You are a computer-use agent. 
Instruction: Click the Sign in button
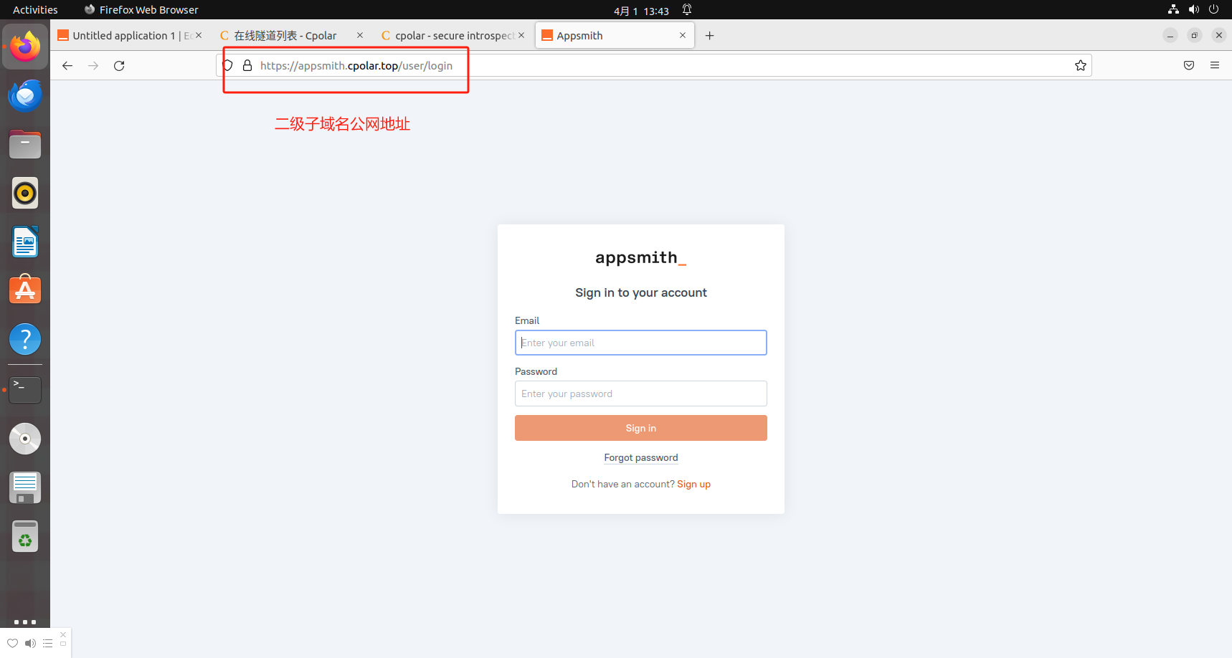640,428
